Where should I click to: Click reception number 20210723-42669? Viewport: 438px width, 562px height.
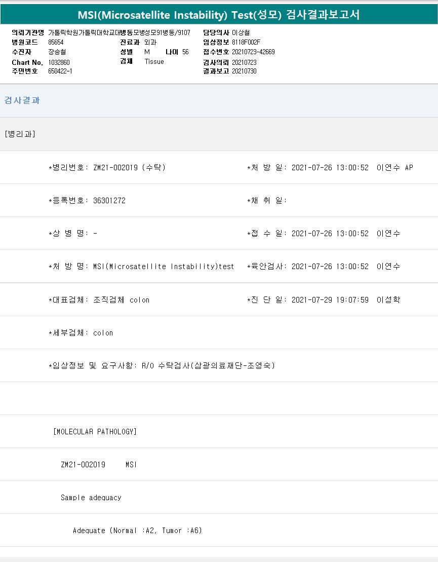[253, 52]
